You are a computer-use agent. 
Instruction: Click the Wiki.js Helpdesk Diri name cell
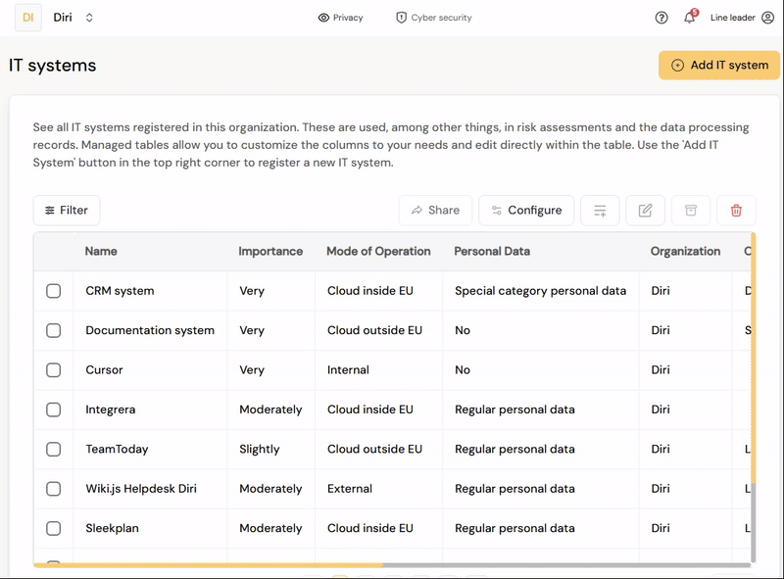coord(150,489)
